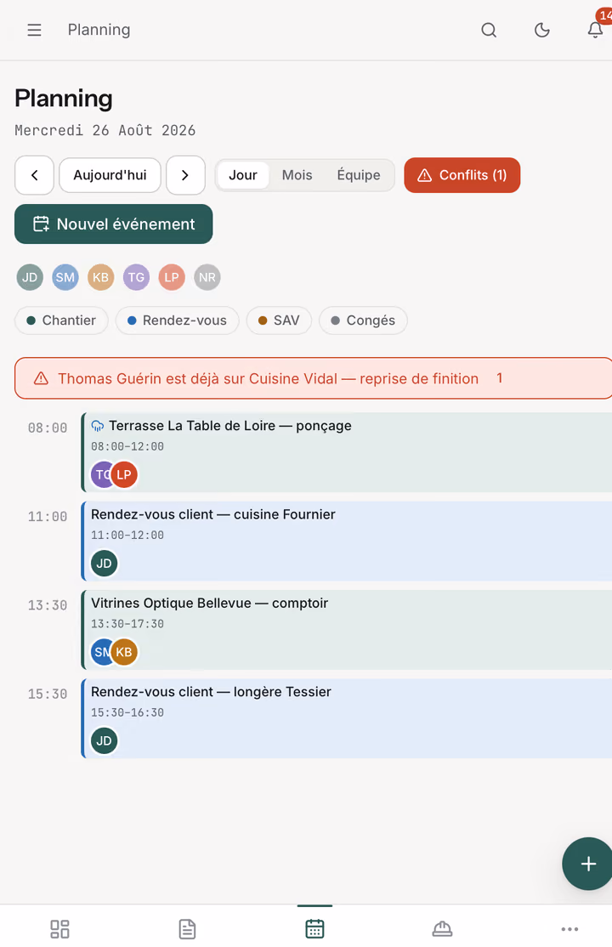Screen dimensions: 612x947
Task: Click the date Mercredi 26 Août 2026
Action: click(105, 130)
